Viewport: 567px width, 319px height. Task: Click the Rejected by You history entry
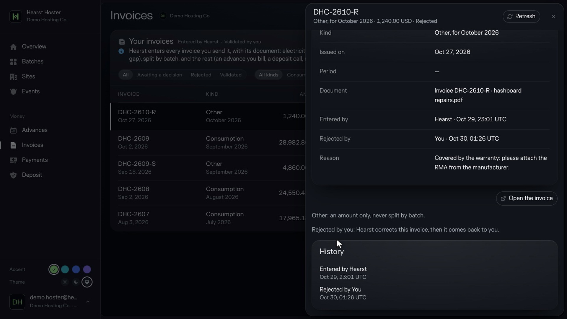pos(343,293)
